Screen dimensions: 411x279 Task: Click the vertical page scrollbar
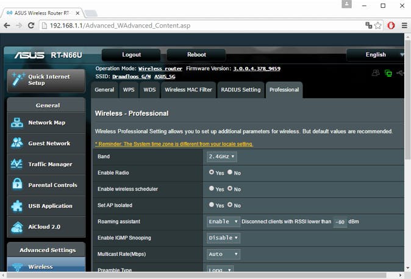407,99
